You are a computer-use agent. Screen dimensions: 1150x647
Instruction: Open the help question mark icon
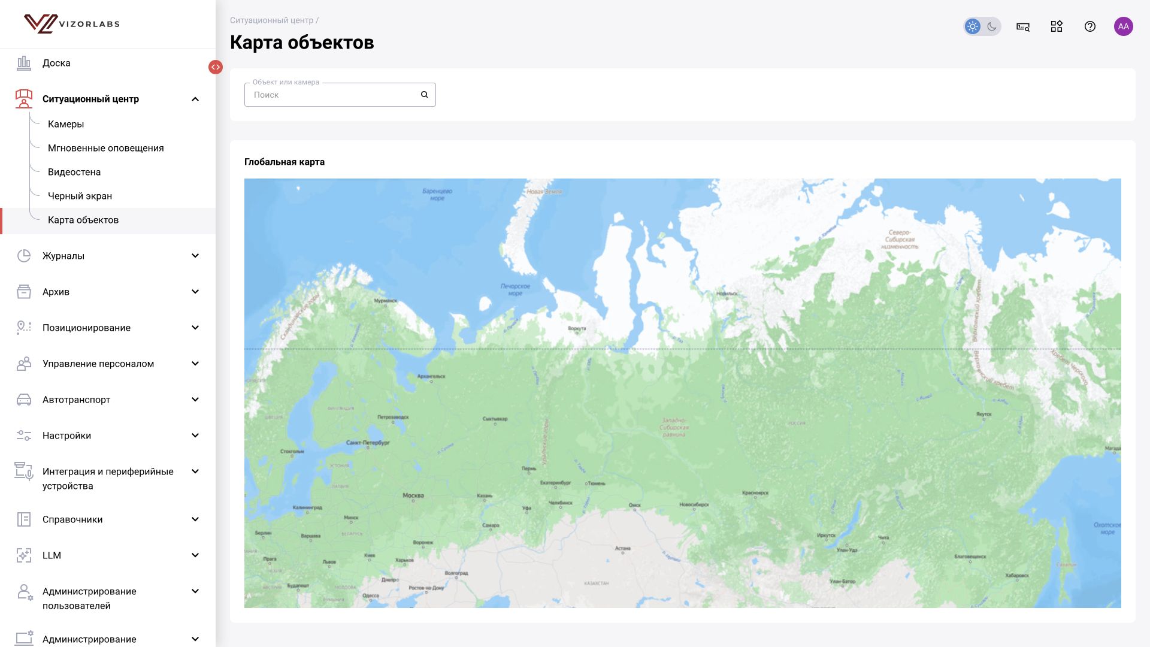[1090, 26]
